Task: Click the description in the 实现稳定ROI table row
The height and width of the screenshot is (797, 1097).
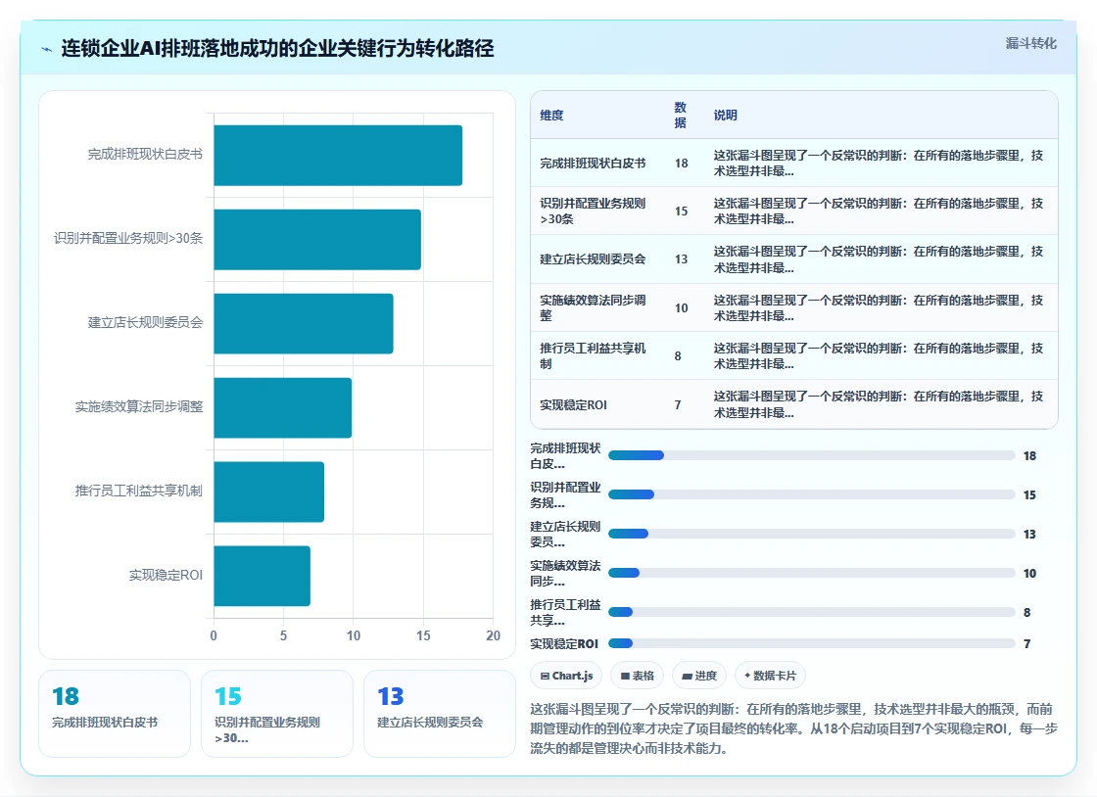Action: coord(879,404)
